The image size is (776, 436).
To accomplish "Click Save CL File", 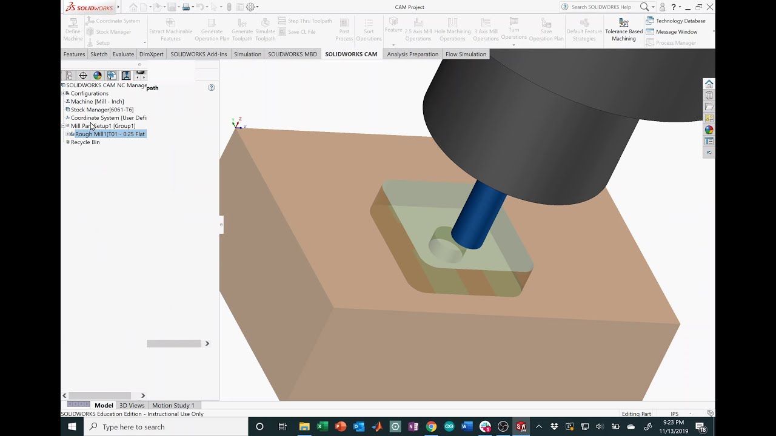I will (x=296, y=31).
